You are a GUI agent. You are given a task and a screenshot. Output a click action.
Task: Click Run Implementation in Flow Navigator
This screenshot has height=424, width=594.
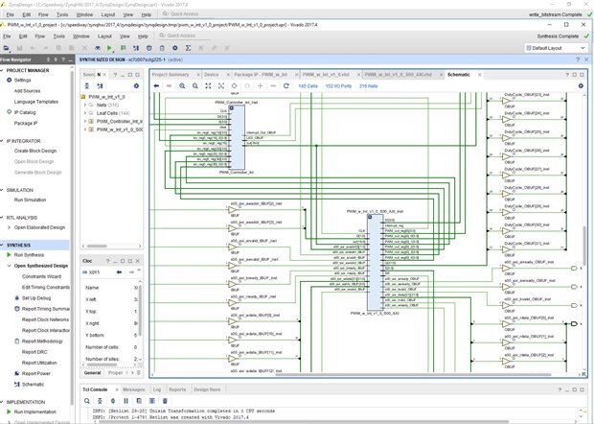tap(36, 411)
